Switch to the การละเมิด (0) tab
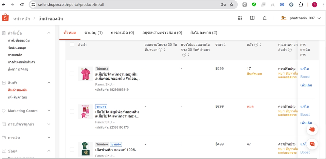The height and width of the screenshot is (159, 326). point(123,33)
